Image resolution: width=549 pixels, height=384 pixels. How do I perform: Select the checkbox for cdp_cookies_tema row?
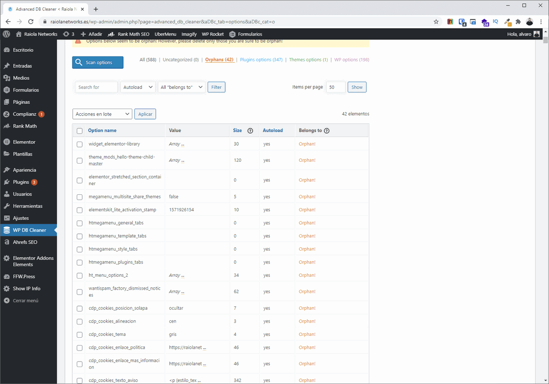(x=79, y=335)
